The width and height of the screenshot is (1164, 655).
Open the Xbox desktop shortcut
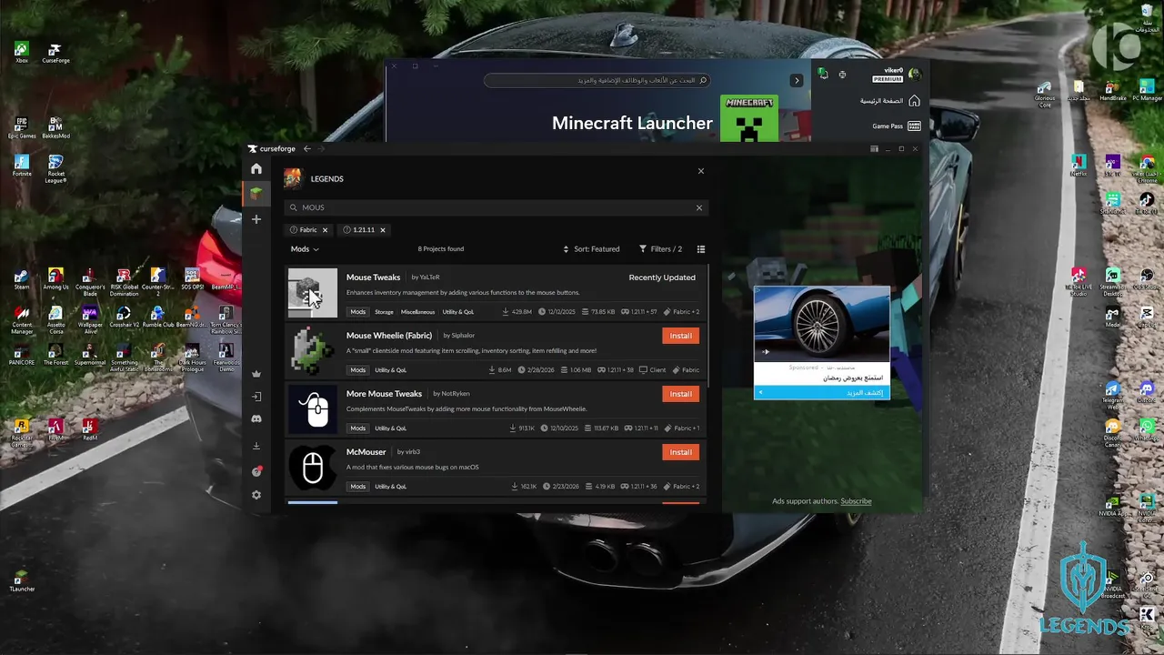click(22, 53)
